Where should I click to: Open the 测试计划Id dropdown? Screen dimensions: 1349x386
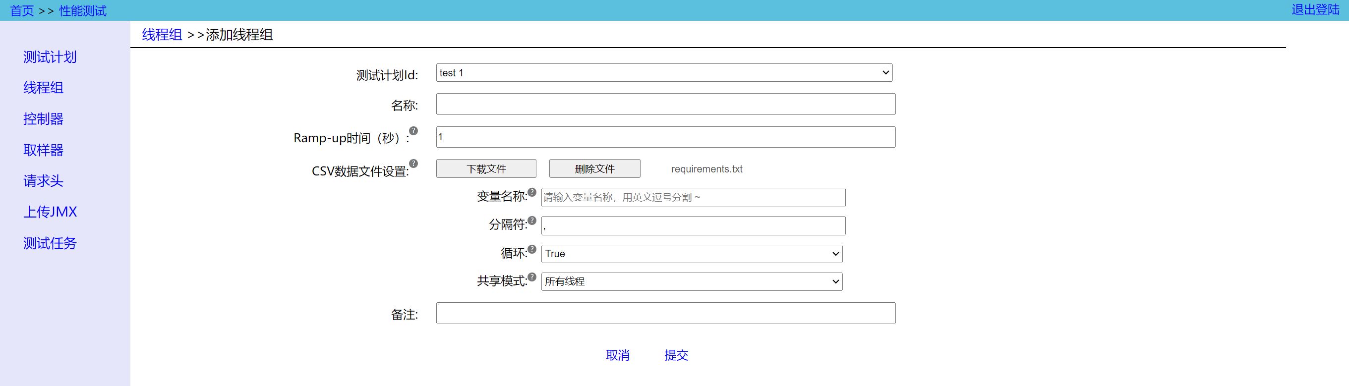click(664, 73)
